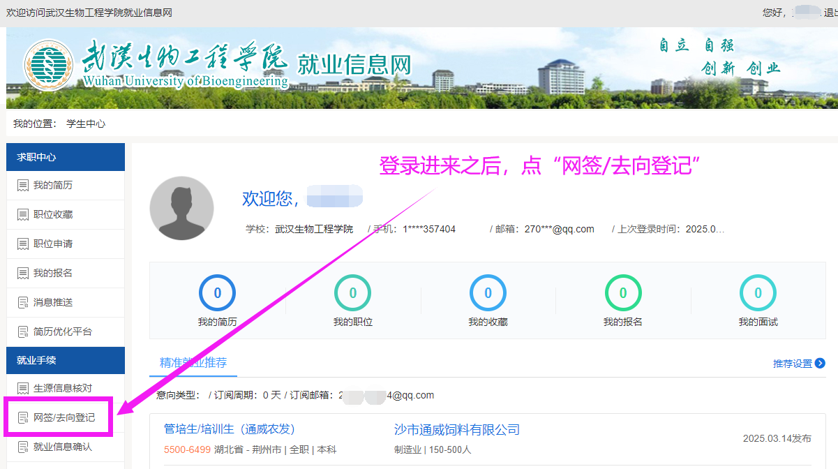Screen dimensions: 838x469
Task: Click the icon next to 我的报名
Action: pyautogui.click(x=22, y=274)
